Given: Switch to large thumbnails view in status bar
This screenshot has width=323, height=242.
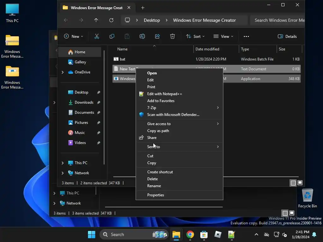Looking at the screenshot, I should pos(300,183).
